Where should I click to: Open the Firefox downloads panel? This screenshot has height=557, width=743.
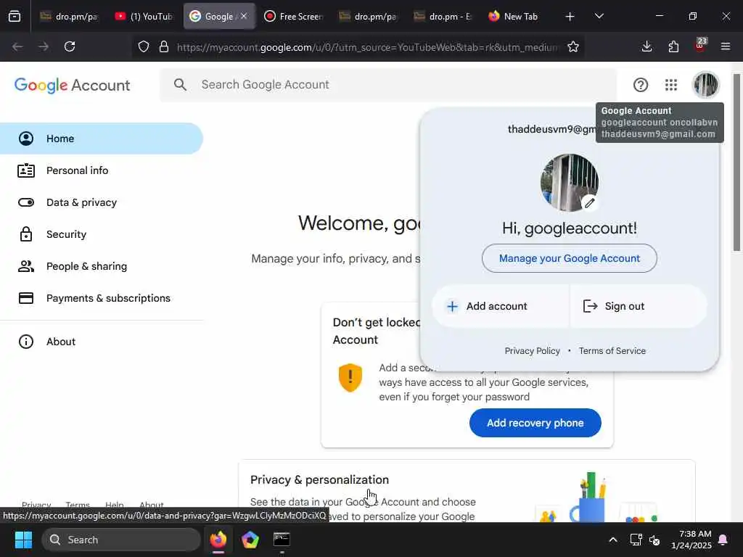tap(646, 46)
